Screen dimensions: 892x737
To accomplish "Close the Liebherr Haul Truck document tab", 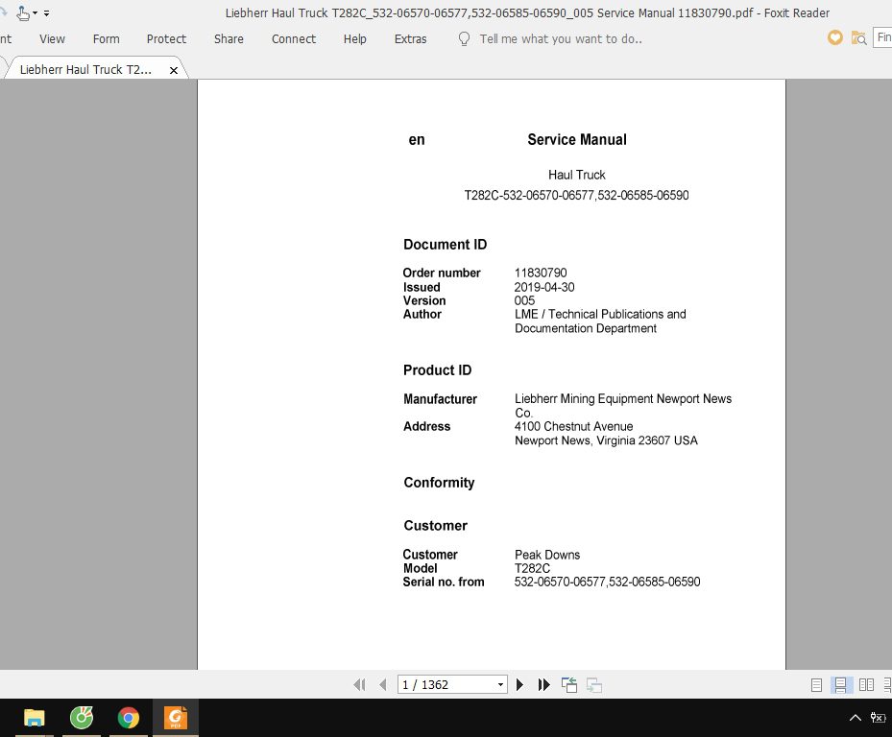I will click(174, 70).
